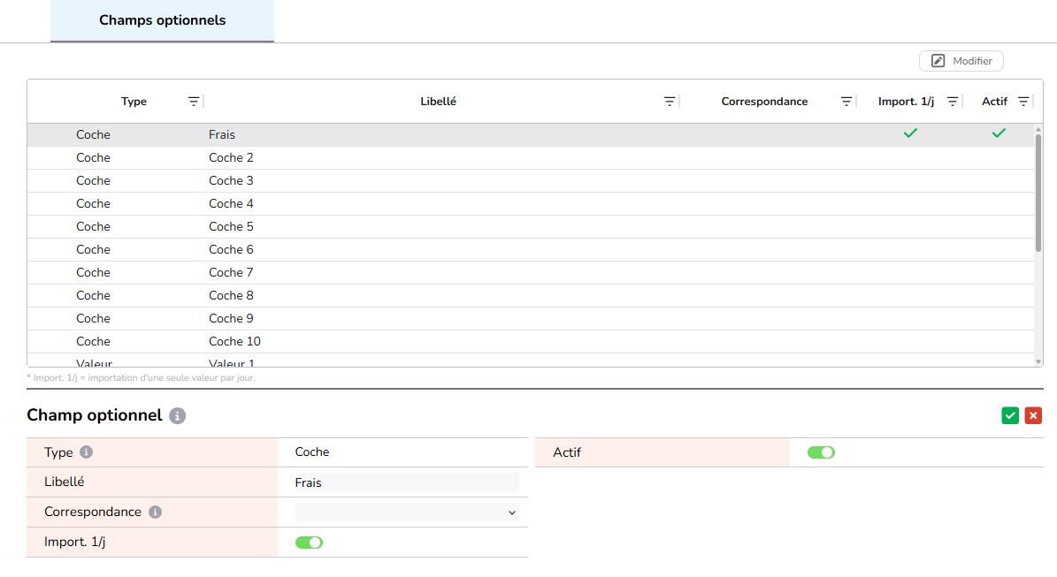The image size is (1057, 577).
Task: Select the Coche 6 row
Action: 531,250
